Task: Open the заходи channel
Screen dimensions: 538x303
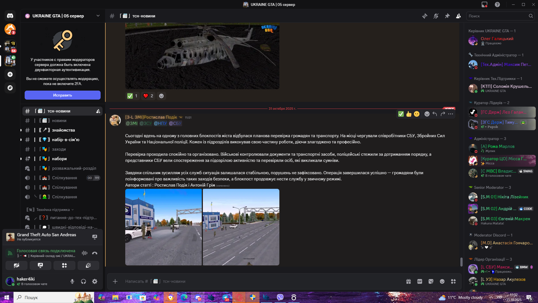Action: (62, 149)
